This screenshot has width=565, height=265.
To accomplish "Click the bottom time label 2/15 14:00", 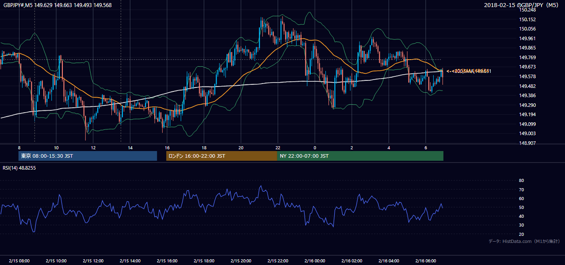I will pos(130,261).
